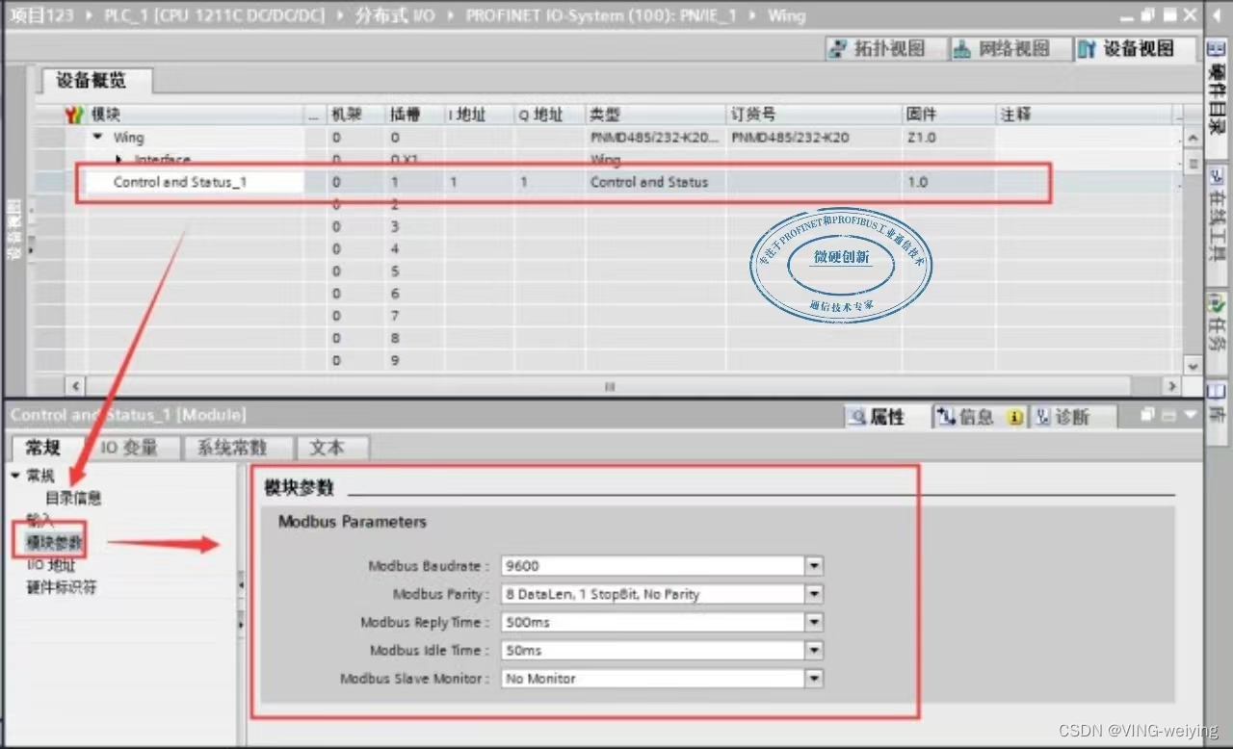Click the 固件 column header
Viewport: 1233px width, 749px height.
coord(949,115)
